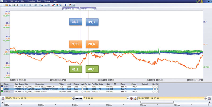Screen dimensions: 212x107
Task: Click the Name column header
Action: [9, 84]
